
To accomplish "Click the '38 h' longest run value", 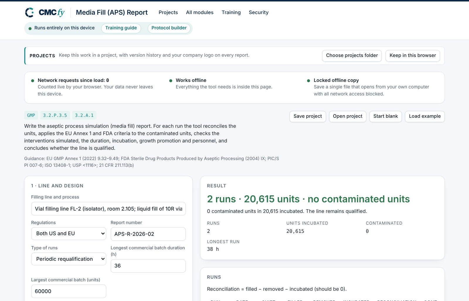I will 213,249.
